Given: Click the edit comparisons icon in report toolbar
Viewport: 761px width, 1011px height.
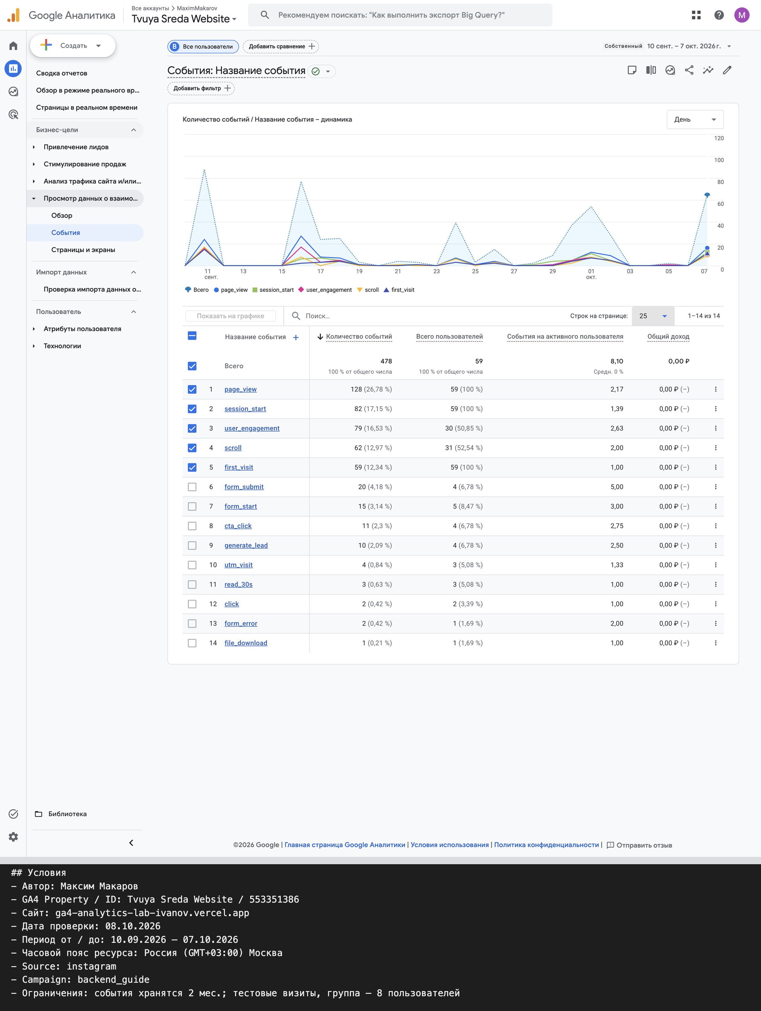Looking at the screenshot, I should [x=651, y=70].
